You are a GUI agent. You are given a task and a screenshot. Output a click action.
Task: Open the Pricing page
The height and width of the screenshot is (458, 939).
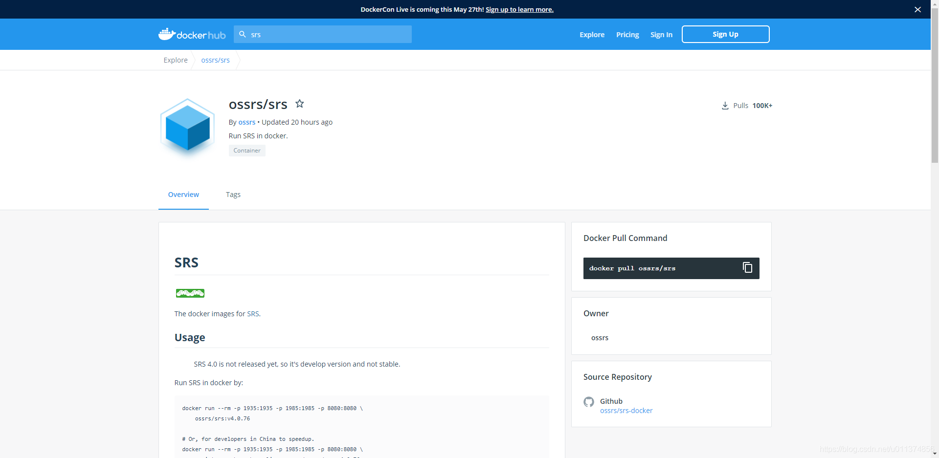click(x=627, y=34)
